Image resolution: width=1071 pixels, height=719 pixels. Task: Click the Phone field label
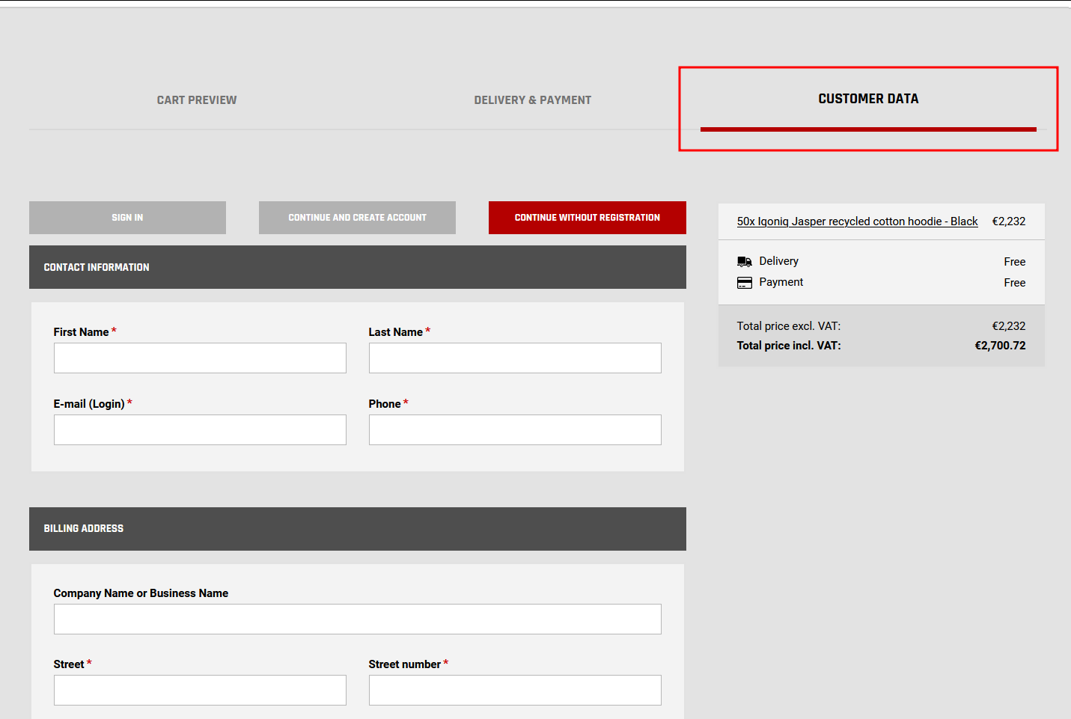click(385, 404)
